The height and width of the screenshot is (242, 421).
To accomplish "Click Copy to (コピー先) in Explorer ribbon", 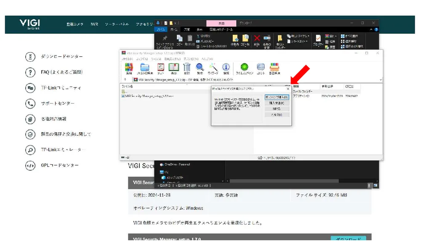I will point(245,40).
